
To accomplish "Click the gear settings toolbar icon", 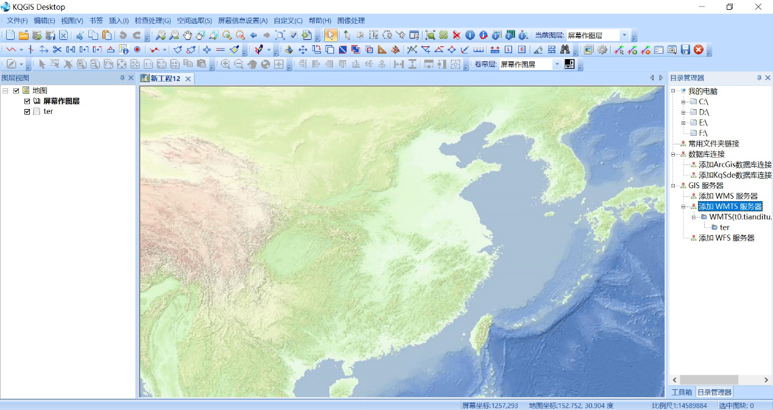I will tap(602, 50).
